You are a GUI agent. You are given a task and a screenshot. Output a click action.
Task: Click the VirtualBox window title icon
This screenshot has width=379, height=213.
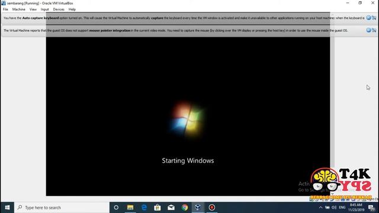[4, 3]
